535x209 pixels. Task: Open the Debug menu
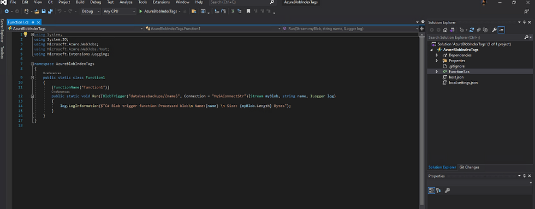tap(96, 2)
